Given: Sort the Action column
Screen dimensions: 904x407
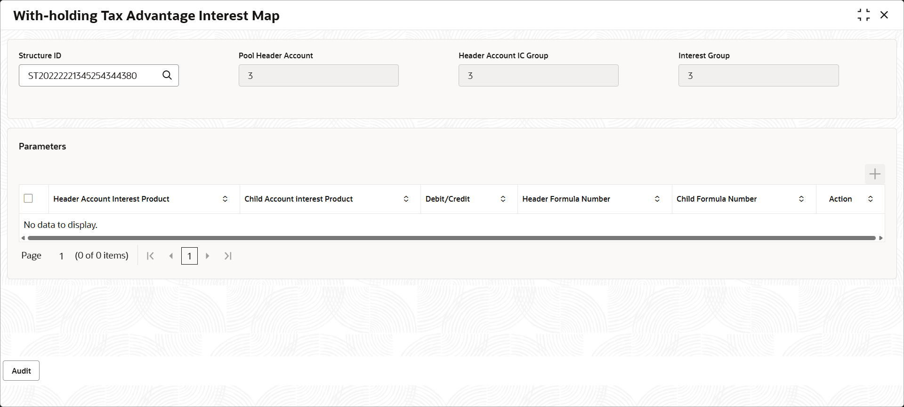Looking at the screenshot, I should pos(871,199).
